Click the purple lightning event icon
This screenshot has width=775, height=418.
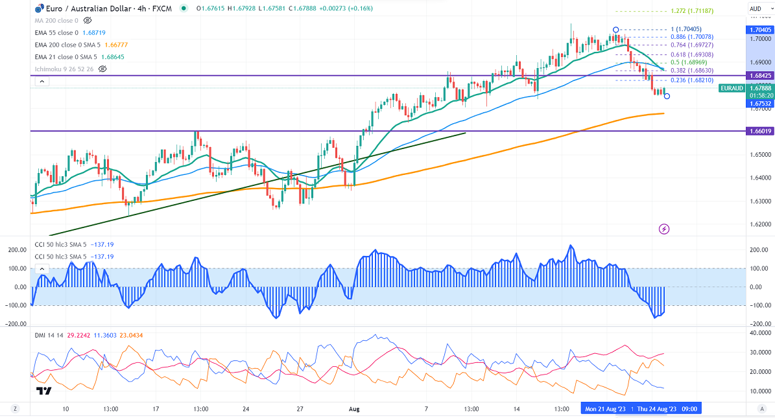click(x=664, y=229)
